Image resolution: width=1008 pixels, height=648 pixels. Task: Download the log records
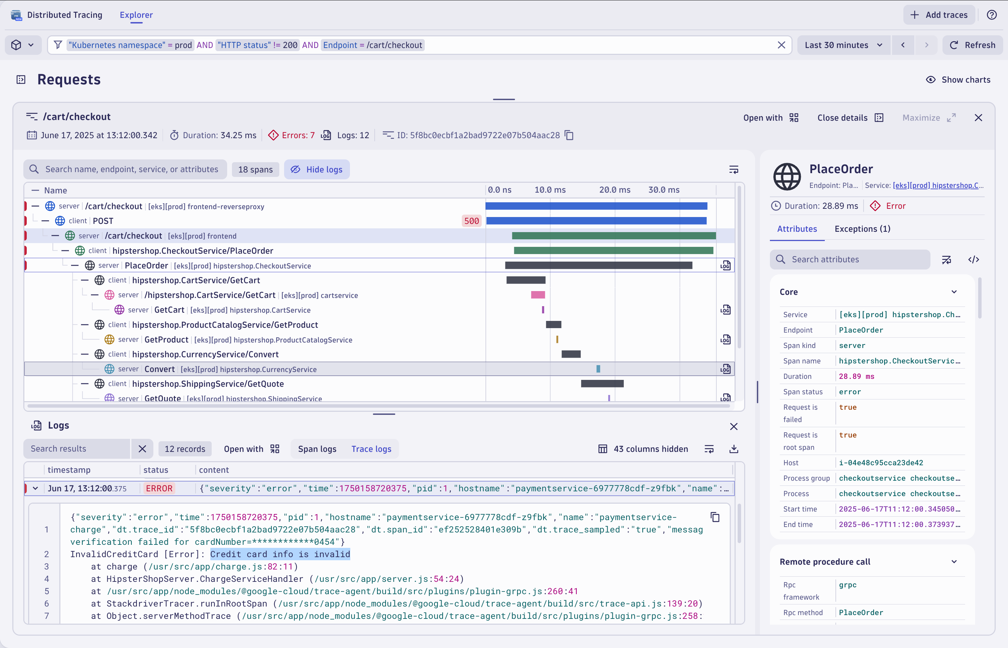(734, 448)
